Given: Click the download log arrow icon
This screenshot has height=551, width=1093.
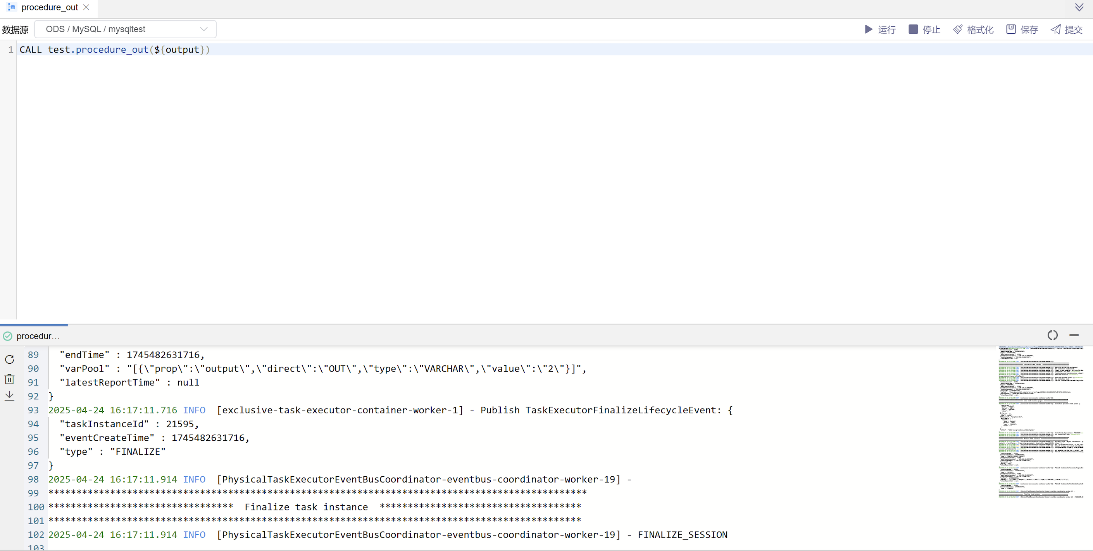Looking at the screenshot, I should [10, 395].
